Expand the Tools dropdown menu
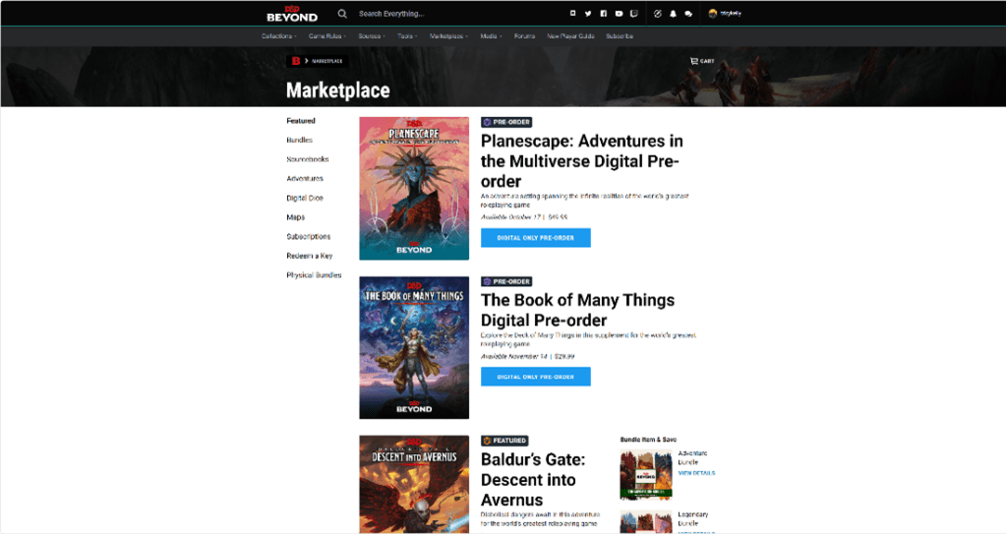The image size is (1006, 534). (x=406, y=36)
